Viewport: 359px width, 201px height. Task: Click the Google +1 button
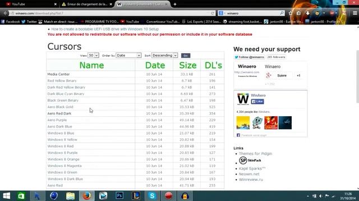(298, 75)
